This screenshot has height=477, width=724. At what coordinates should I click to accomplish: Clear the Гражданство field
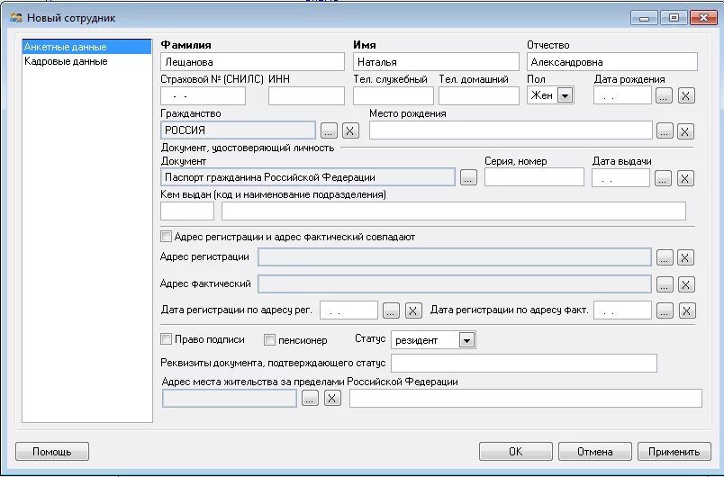coord(350,131)
